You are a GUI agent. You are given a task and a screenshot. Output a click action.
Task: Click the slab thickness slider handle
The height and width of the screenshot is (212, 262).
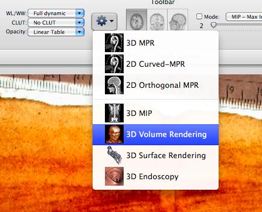[214, 25]
